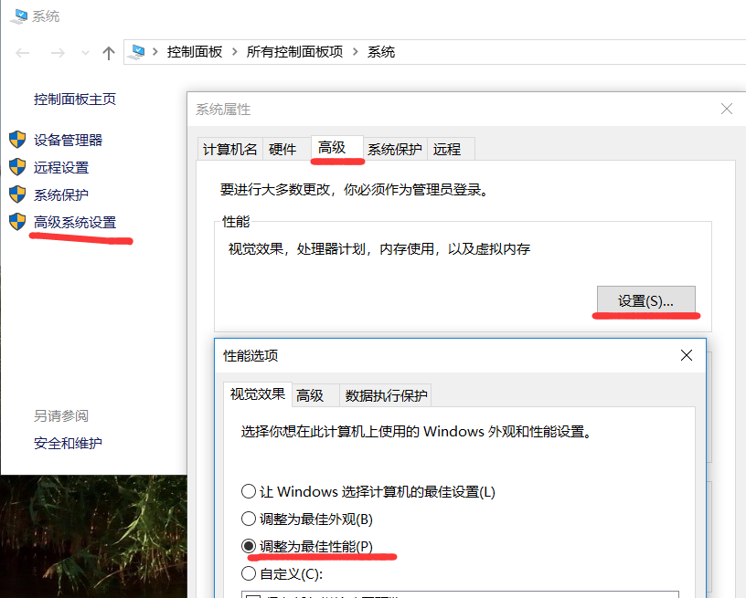Select the 调整为最佳外观 option
The height and width of the screenshot is (598, 746).
tap(248, 518)
